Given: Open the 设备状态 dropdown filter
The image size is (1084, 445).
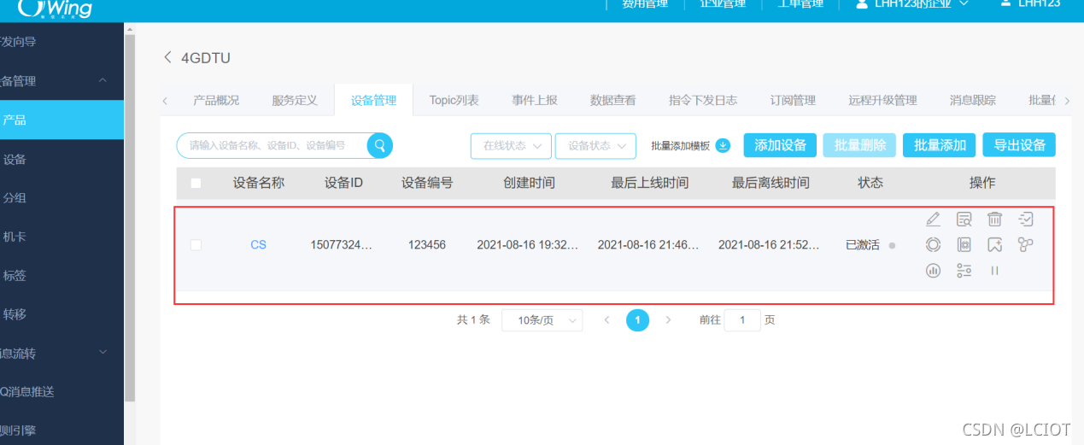Looking at the screenshot, I should point(595,145).
